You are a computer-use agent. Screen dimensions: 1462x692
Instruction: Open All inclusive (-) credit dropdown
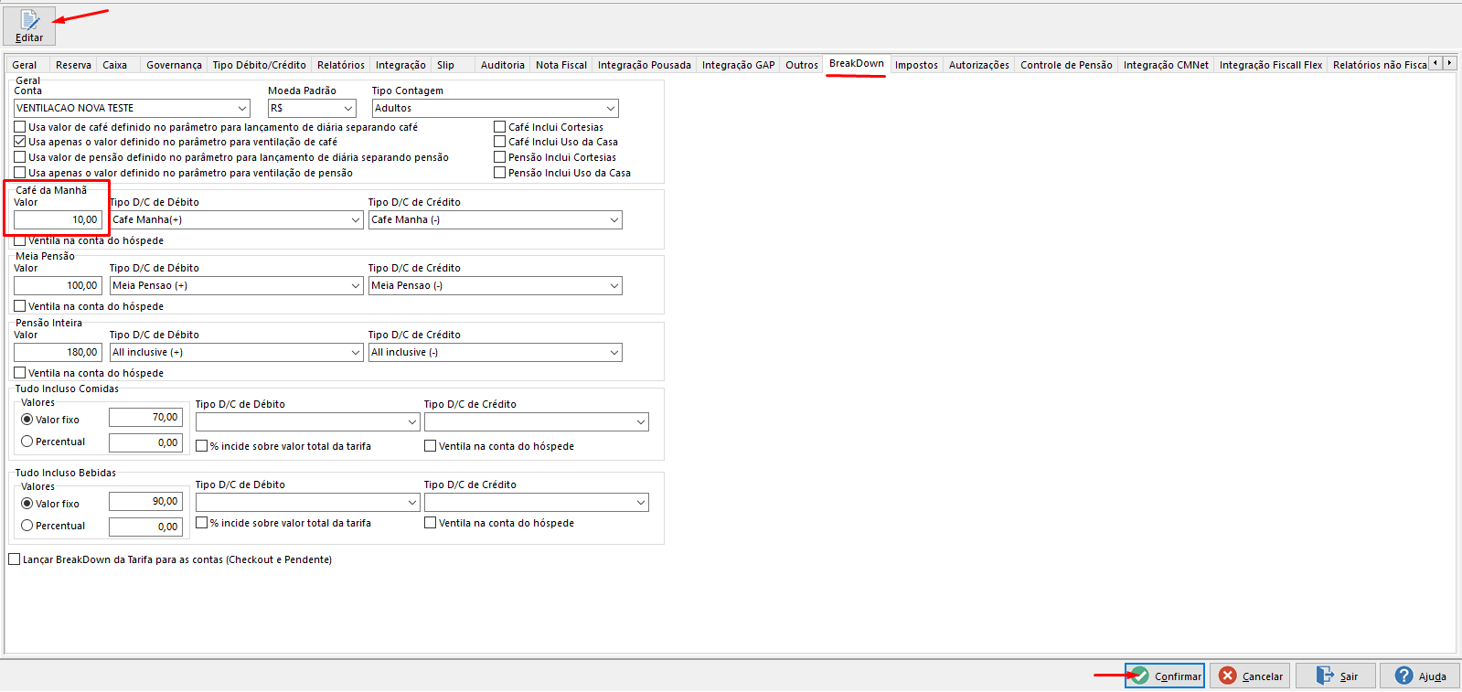coord(614,353)
